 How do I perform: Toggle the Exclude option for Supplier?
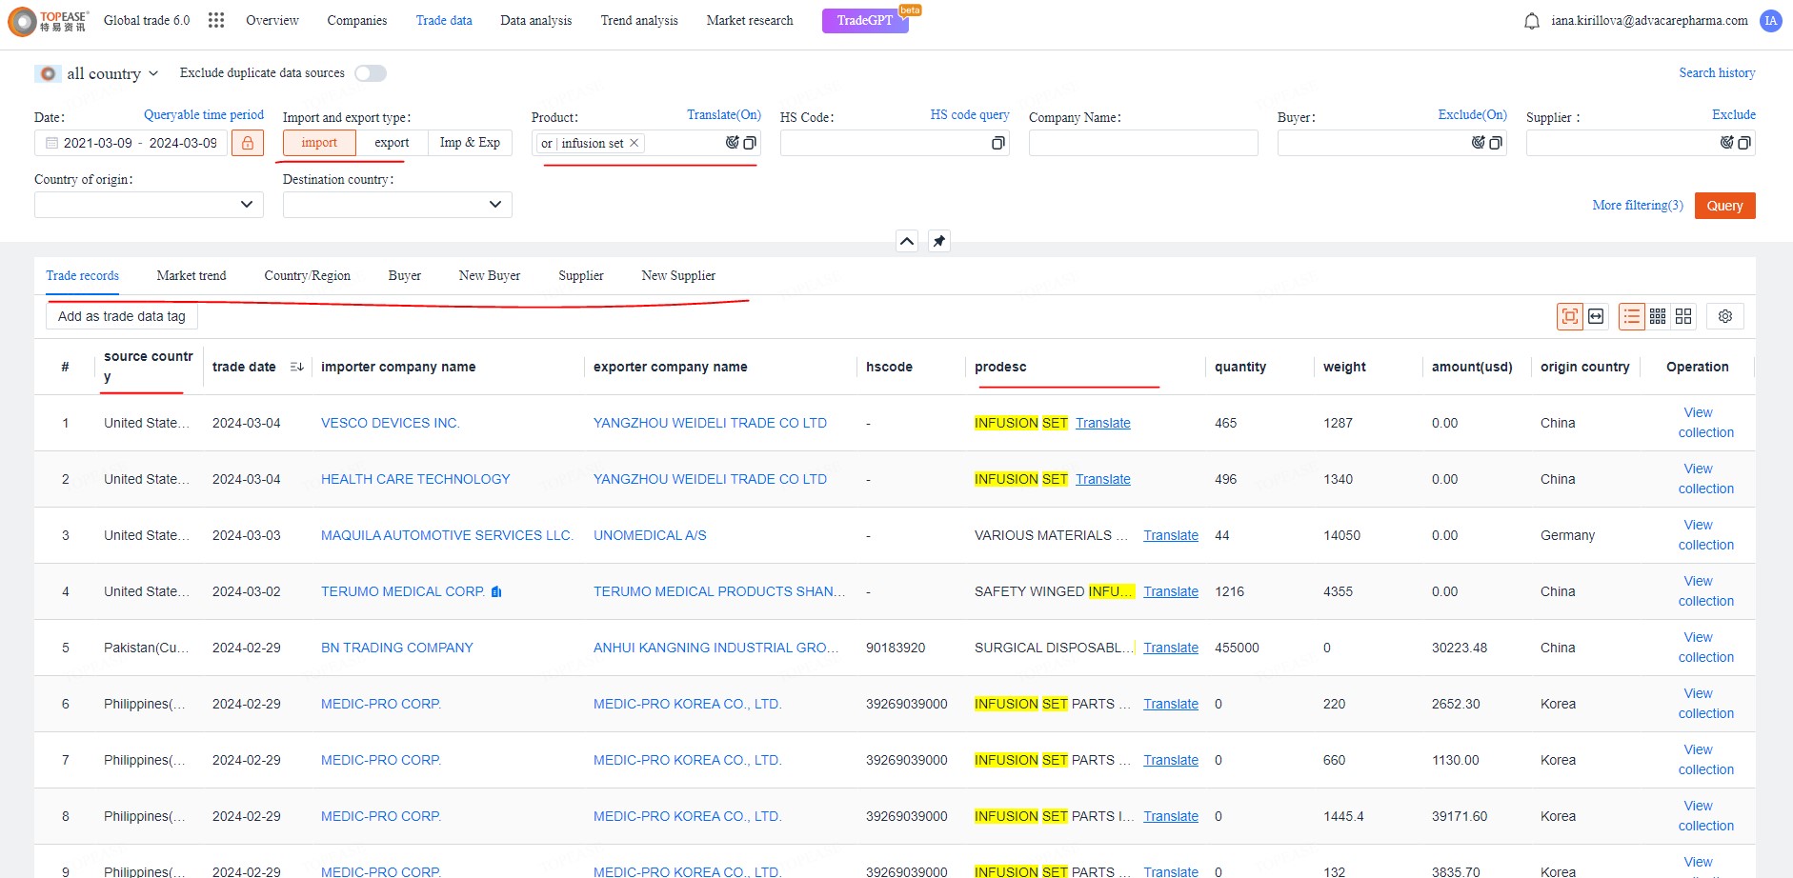click(x=1734, y=114)
